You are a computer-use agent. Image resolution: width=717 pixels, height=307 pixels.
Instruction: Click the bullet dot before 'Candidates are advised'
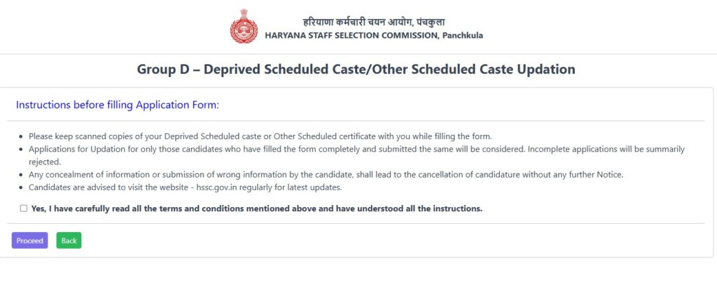pyautogui.click(x=21, y=187)
